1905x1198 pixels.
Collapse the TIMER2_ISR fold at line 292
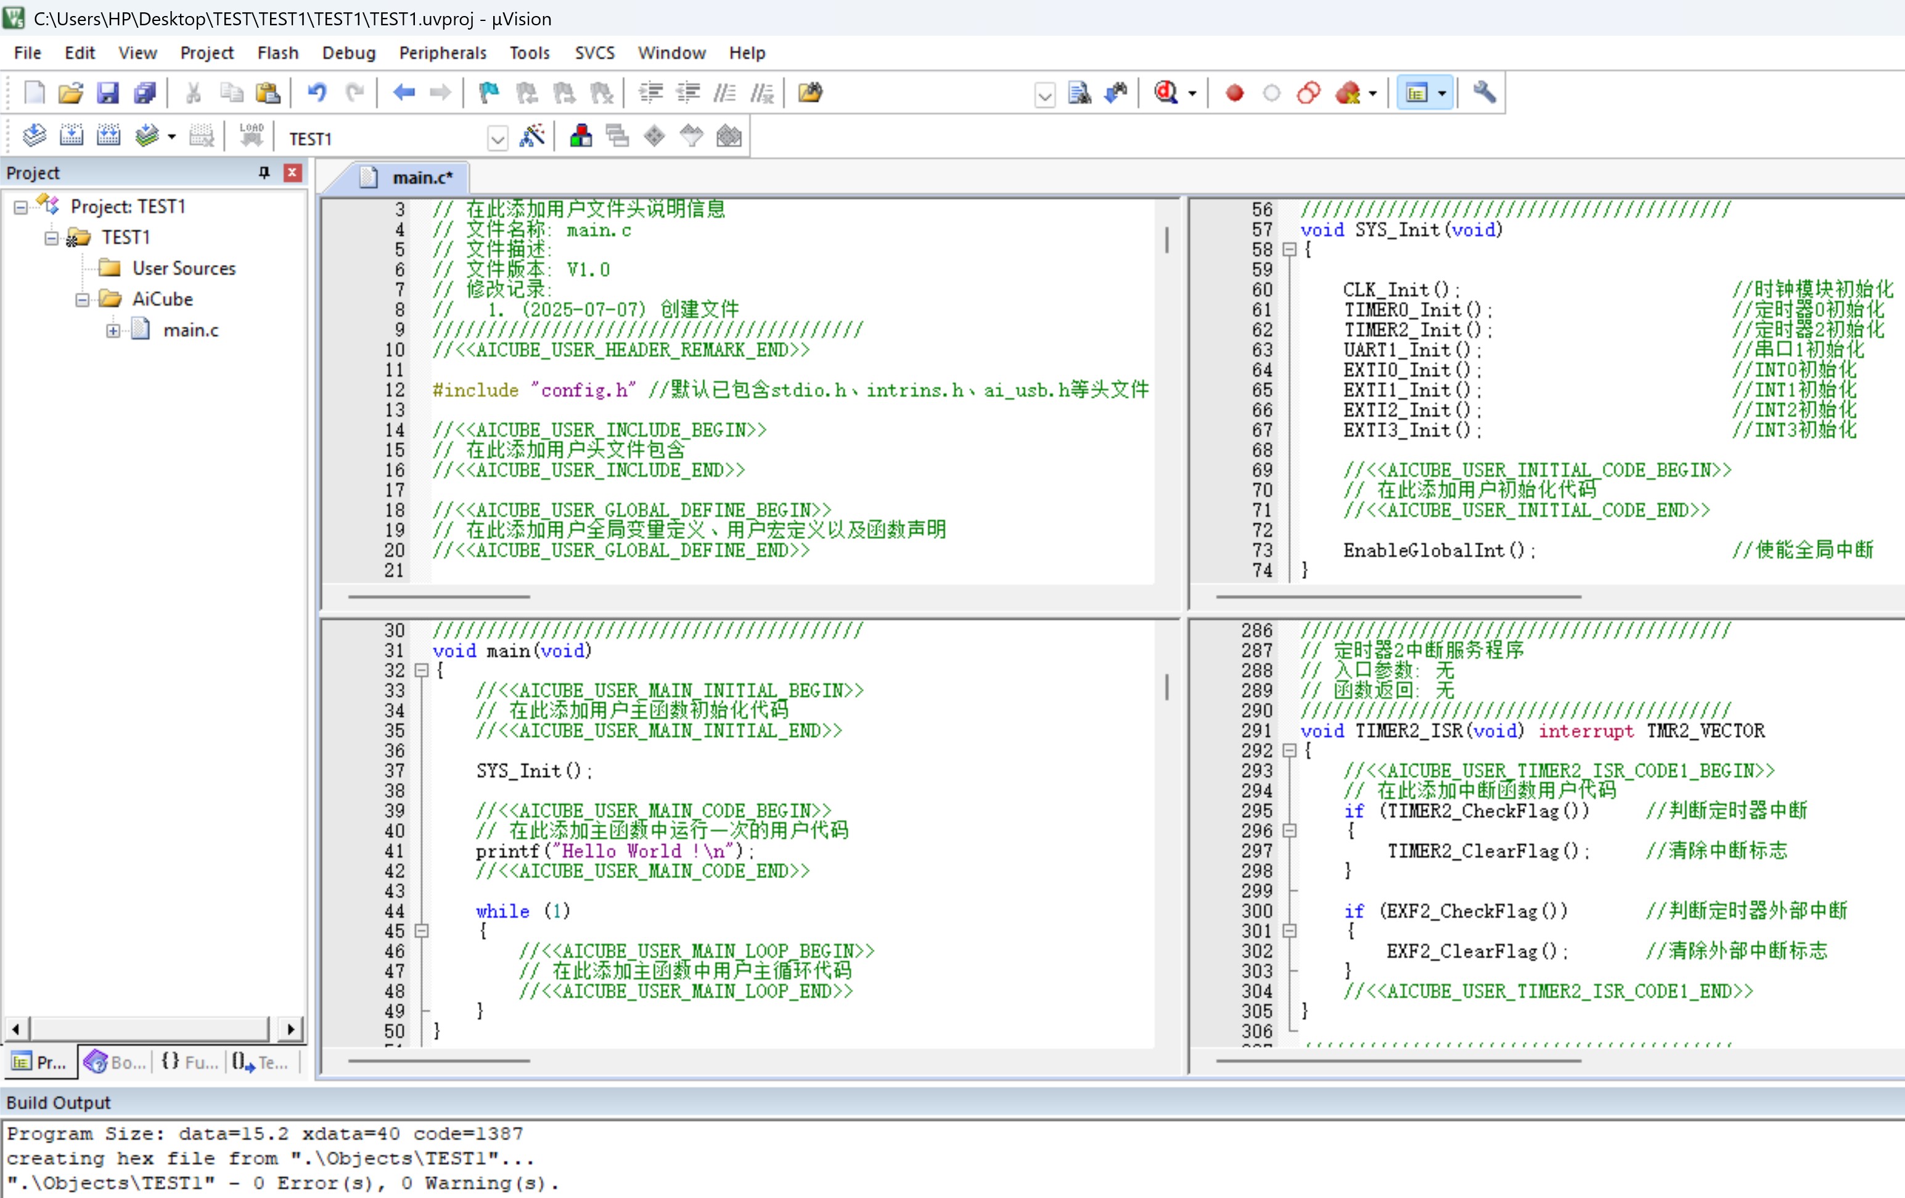click(x=1290, y=751)
